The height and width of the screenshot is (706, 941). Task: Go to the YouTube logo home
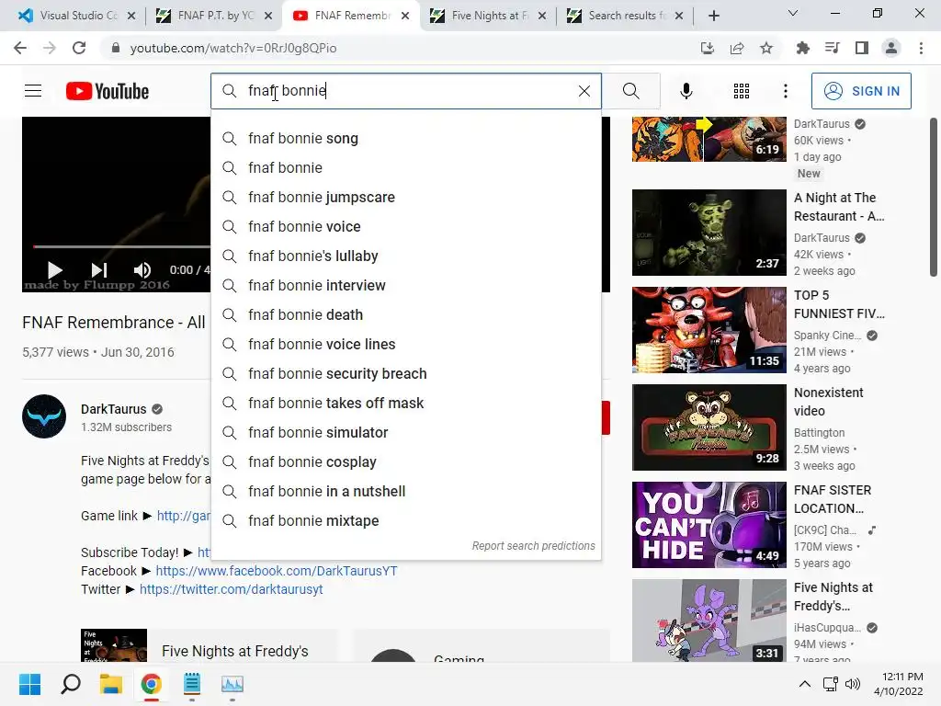(x=108, y=91)
